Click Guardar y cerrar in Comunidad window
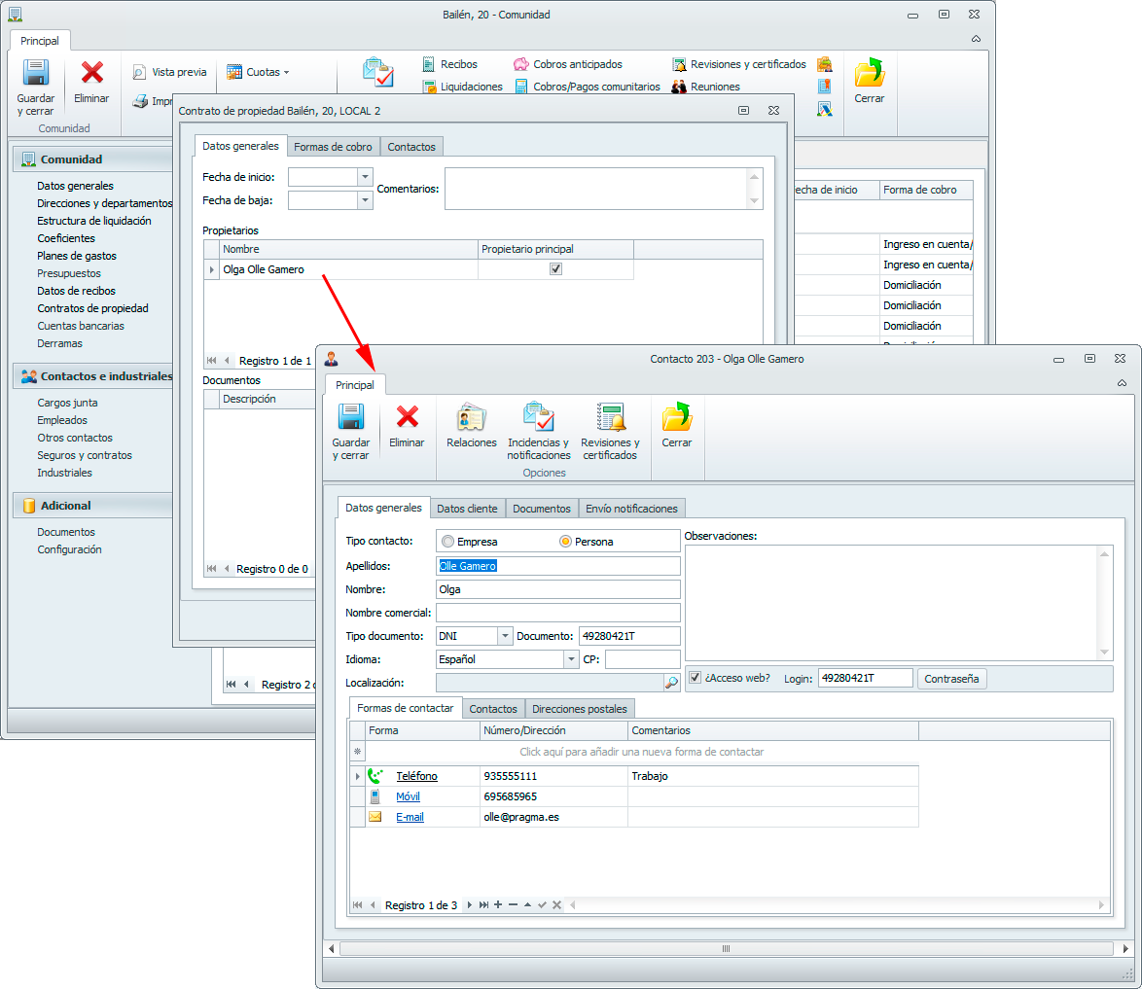Viewport: 1142px width, 989px height. point(36,88)
